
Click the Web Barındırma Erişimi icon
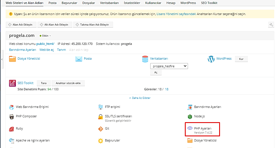pos(12,107)
